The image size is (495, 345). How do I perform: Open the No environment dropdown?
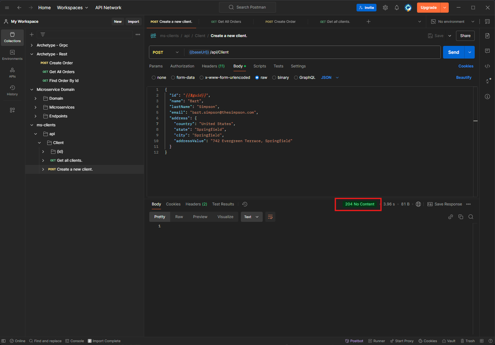453,22
